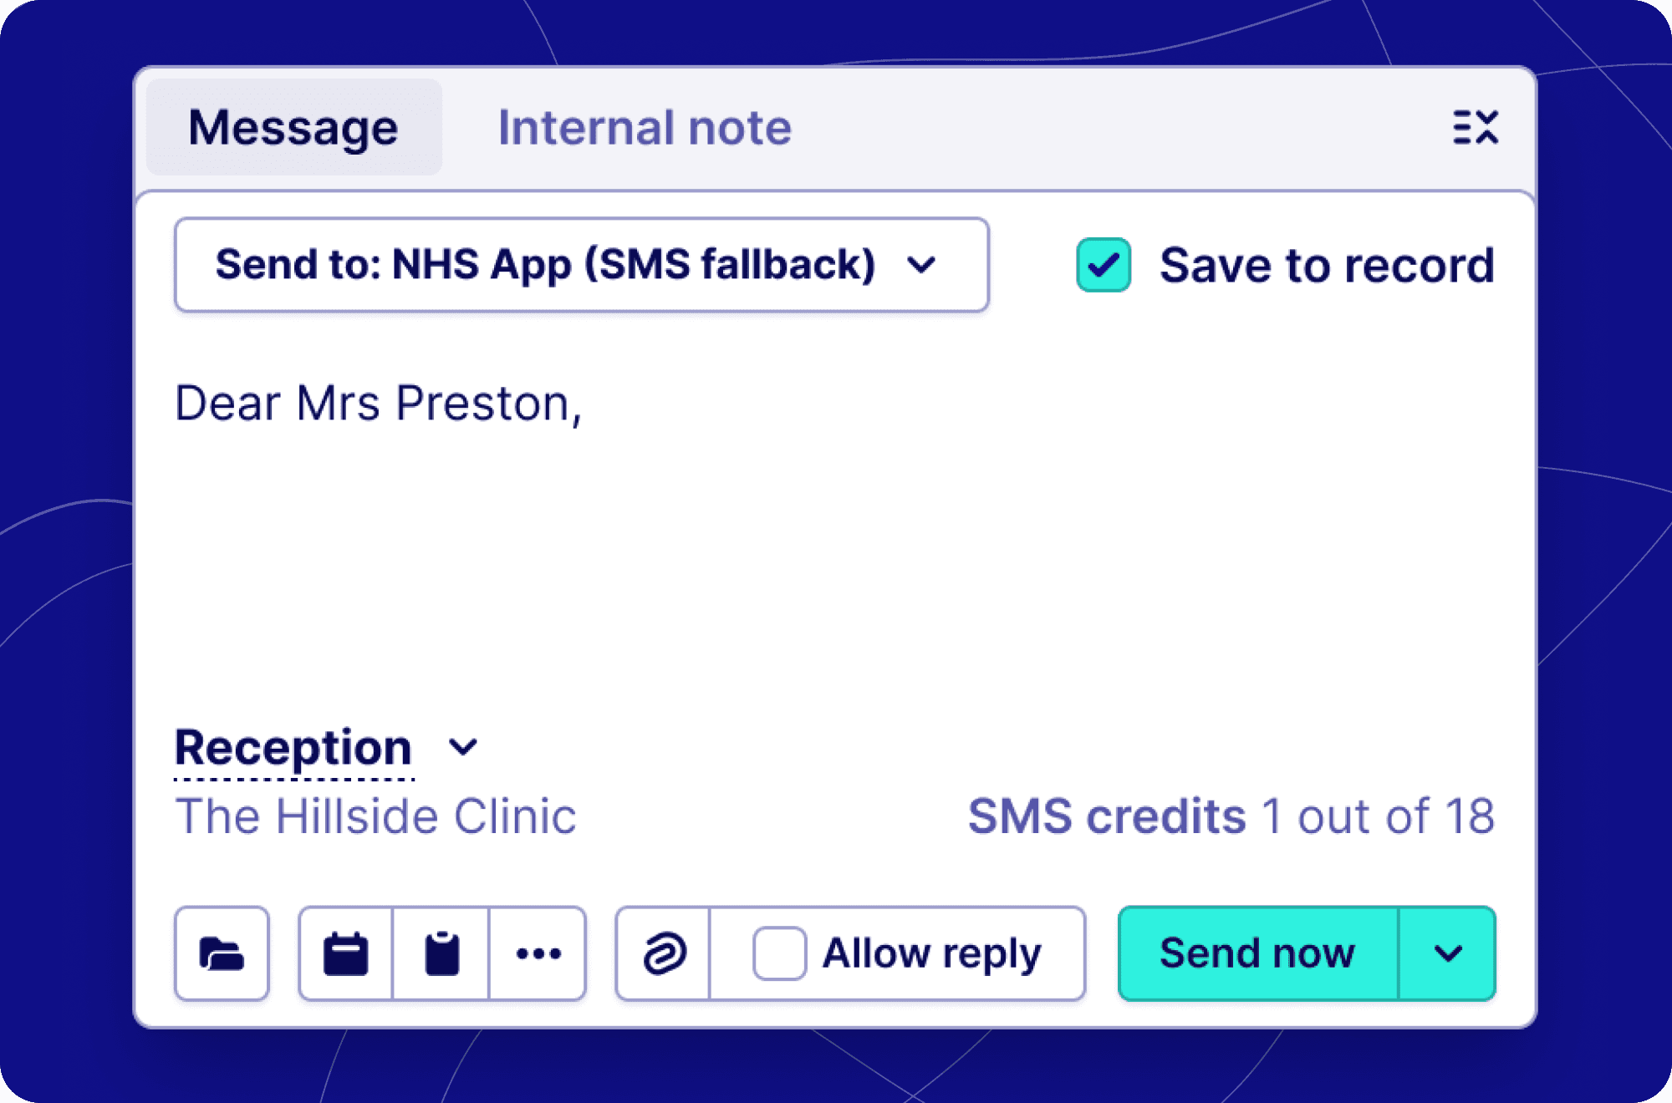1672x1103 pixels.
Task: Open the Send now options arrow
Action: pos(1448,953)
